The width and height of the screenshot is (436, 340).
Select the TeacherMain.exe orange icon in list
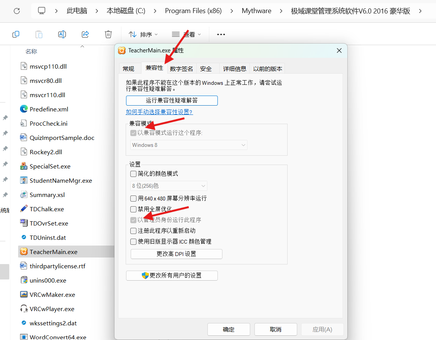24,252
